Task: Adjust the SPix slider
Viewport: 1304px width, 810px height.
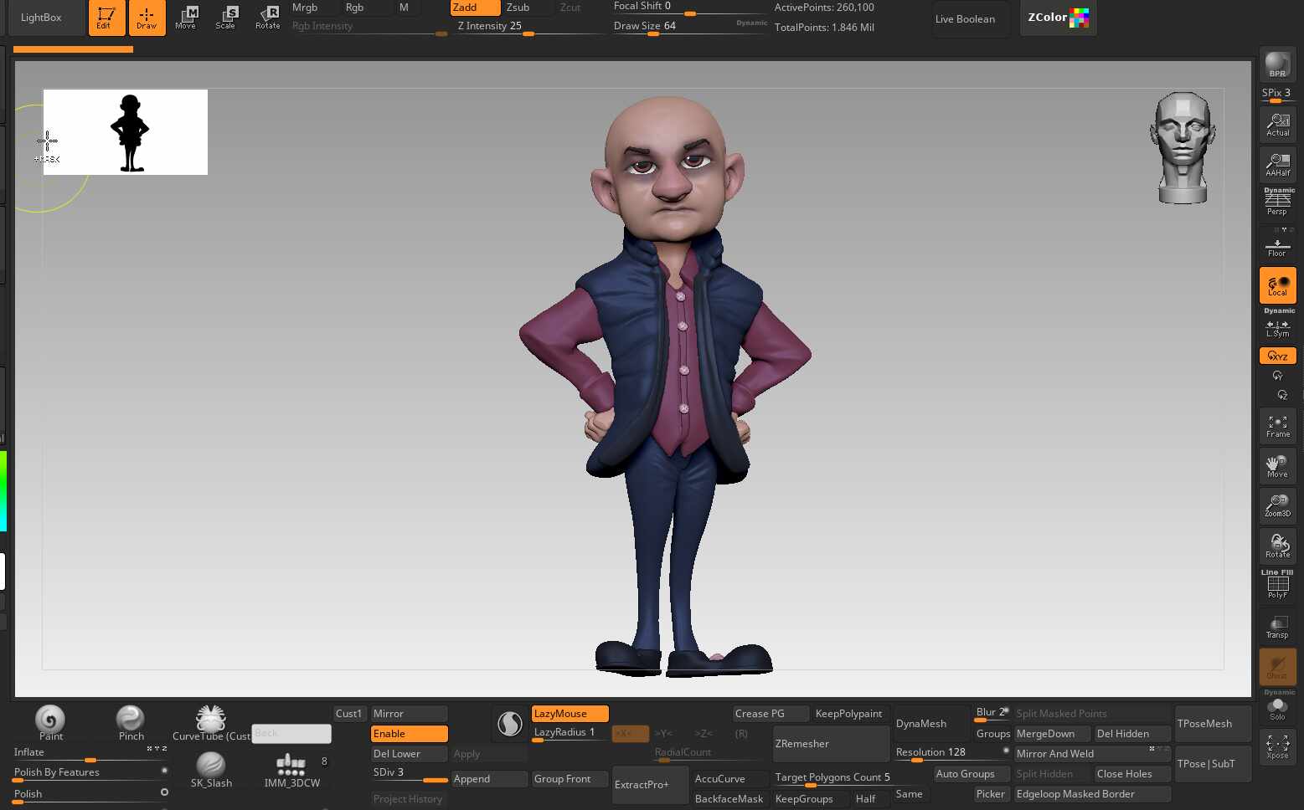Action: (x=1277, y=95)
